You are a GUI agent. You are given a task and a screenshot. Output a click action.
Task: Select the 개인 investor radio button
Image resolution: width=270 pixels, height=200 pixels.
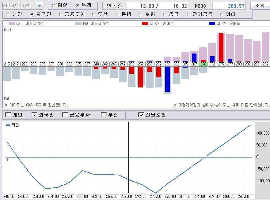point(8,14)
